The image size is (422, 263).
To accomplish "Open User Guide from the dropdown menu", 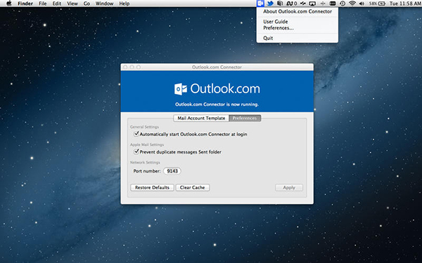I will pos(298,22).
